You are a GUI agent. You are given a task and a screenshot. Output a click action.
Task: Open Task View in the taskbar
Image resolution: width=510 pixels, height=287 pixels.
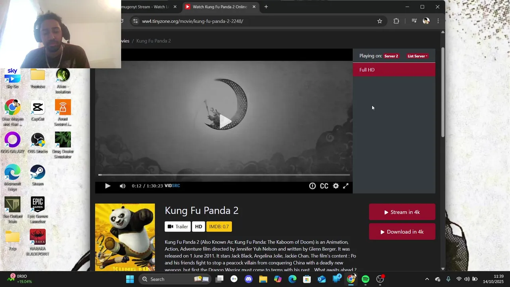[x=220, y=279]
